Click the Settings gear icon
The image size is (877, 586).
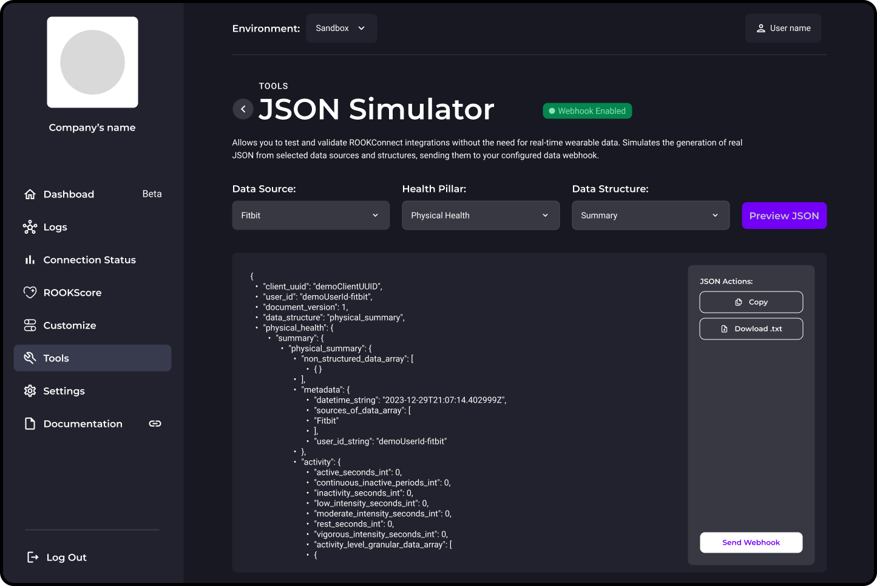pyautogui.click(x=30, y=390)
